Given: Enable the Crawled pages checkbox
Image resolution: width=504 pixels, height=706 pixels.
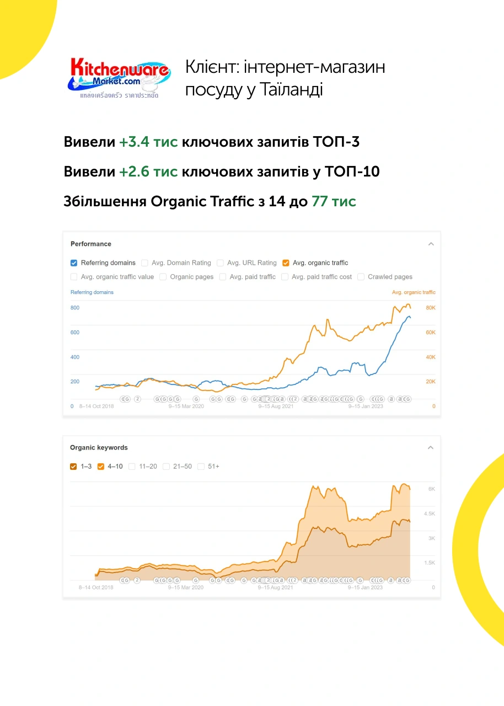Looking at the screenshot, I should pyautogui.click(x=361, y=277).
